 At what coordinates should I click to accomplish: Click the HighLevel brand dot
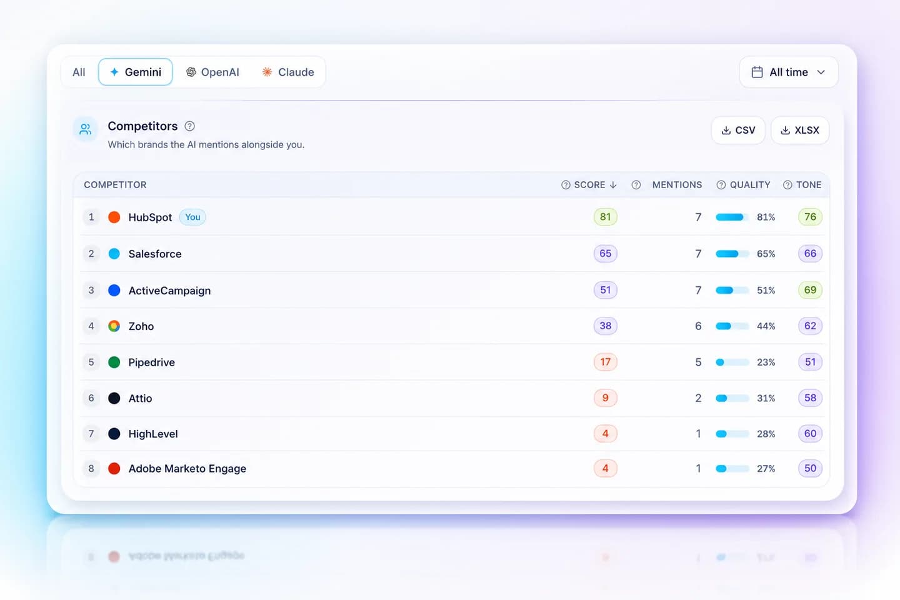[114, 434]
